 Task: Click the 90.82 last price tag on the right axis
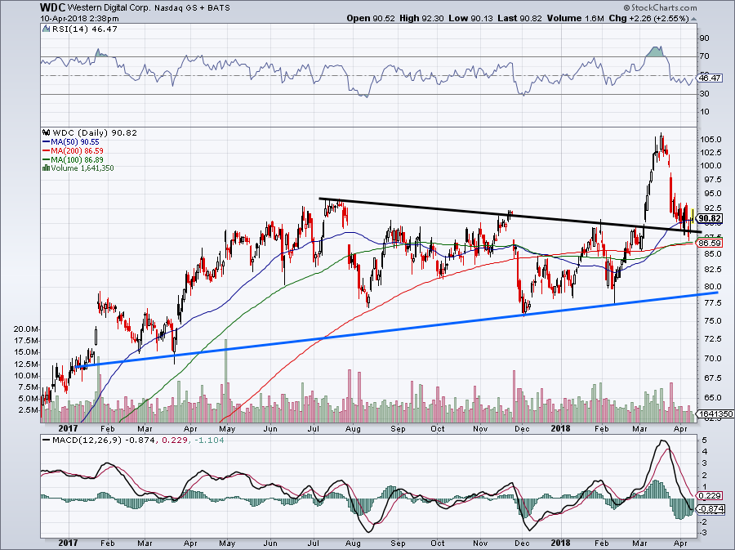pos(709,218)
